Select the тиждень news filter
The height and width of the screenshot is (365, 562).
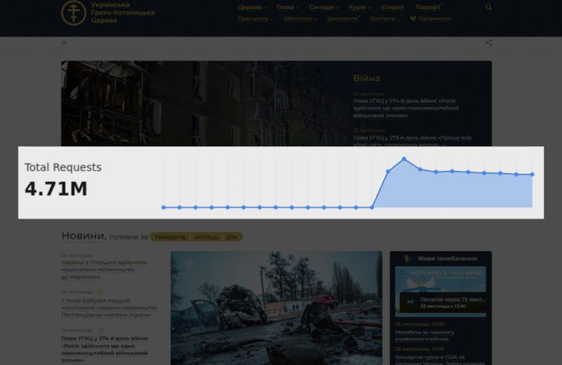[170, 236]
